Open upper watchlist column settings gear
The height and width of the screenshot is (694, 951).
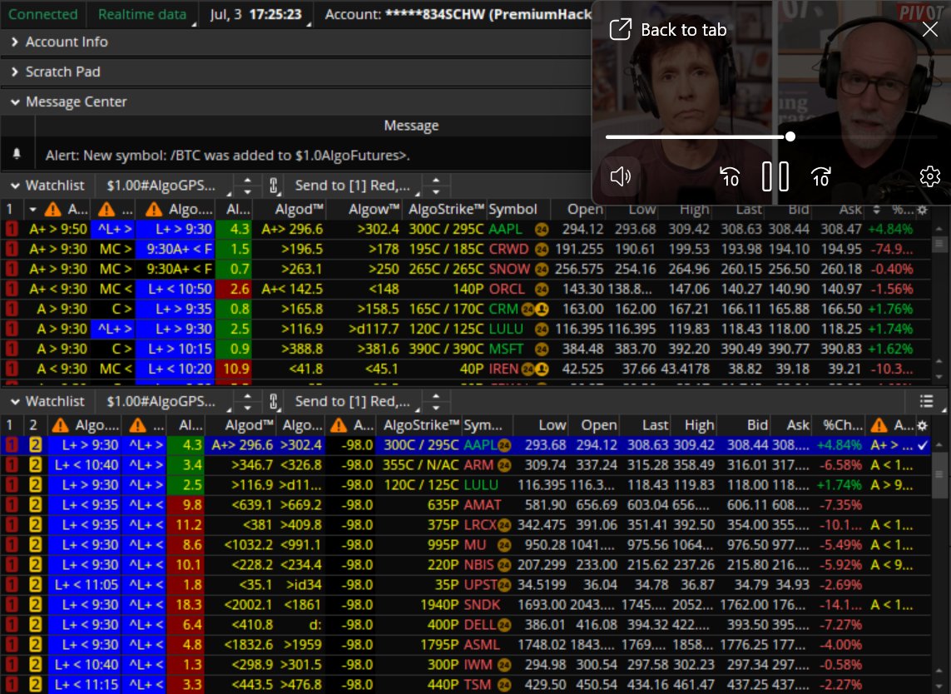click(923, 210)
